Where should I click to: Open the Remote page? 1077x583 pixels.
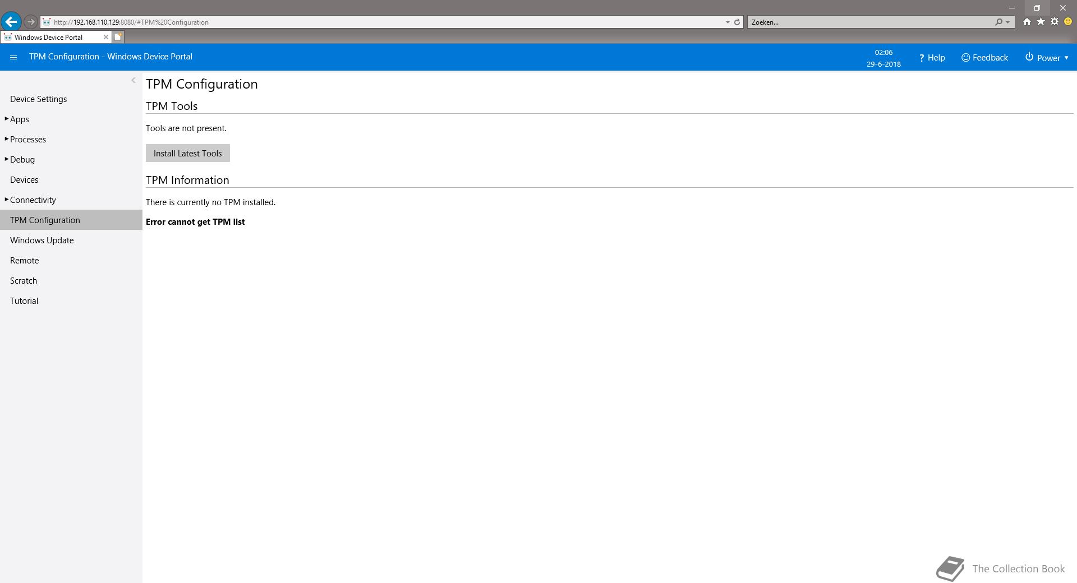(x=24, y=261)
